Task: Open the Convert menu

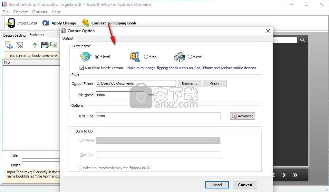Action: pyautogui.click(x=20, y=12)
